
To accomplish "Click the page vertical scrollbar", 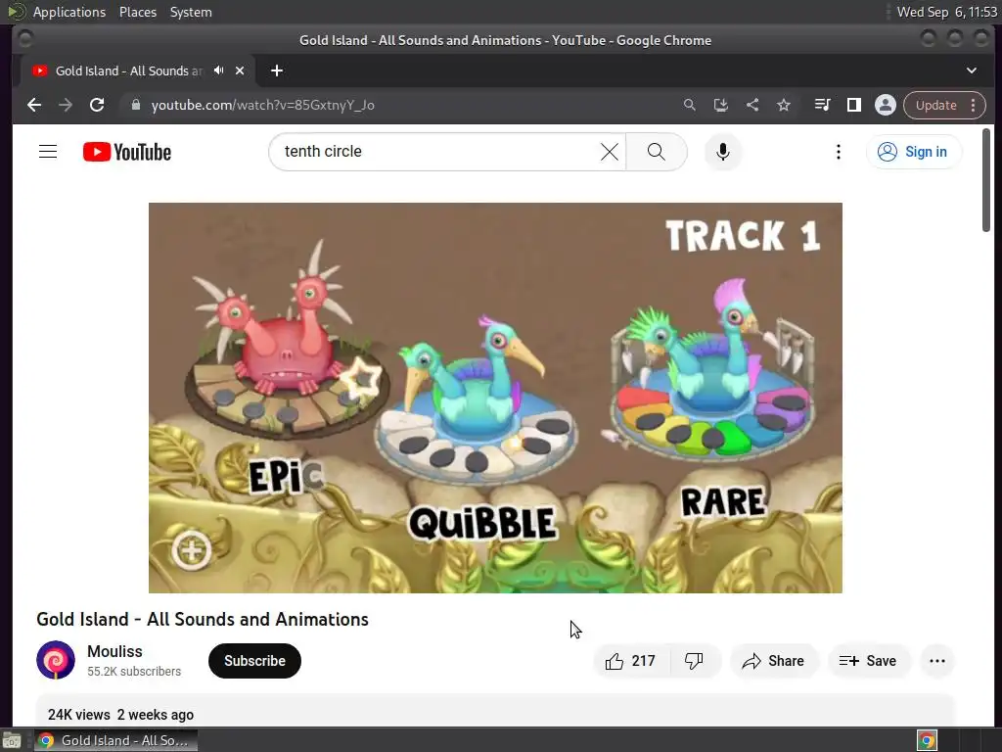I will (986, 180).
